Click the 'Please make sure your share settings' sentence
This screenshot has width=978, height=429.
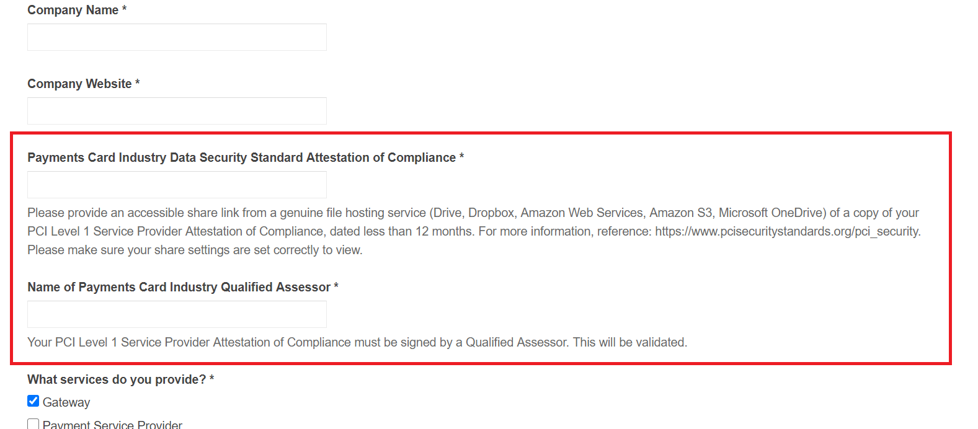click(195, 250)
